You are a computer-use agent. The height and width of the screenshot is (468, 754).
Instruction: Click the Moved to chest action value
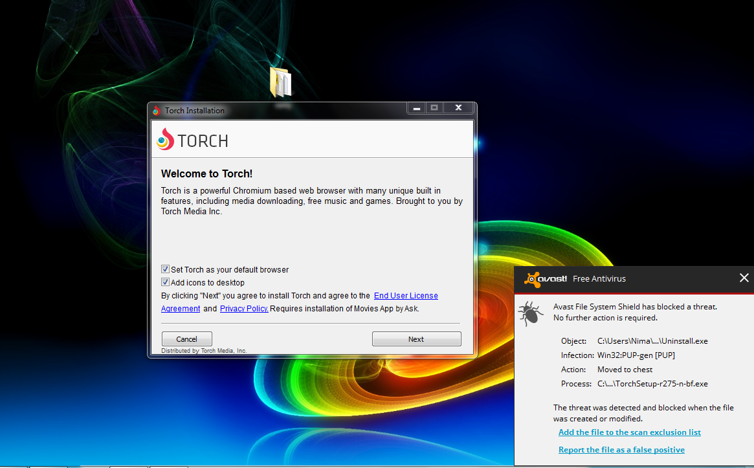pos(625,370)
